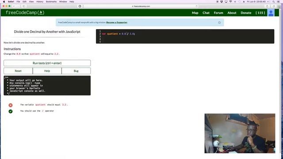
Task: Open AirPlay display menu bar icon
Action: [x=226, y=2]
